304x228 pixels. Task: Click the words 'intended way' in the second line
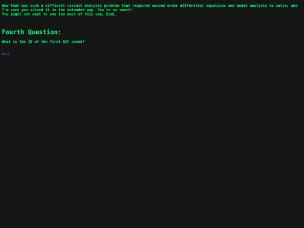[x=80, y=10]
